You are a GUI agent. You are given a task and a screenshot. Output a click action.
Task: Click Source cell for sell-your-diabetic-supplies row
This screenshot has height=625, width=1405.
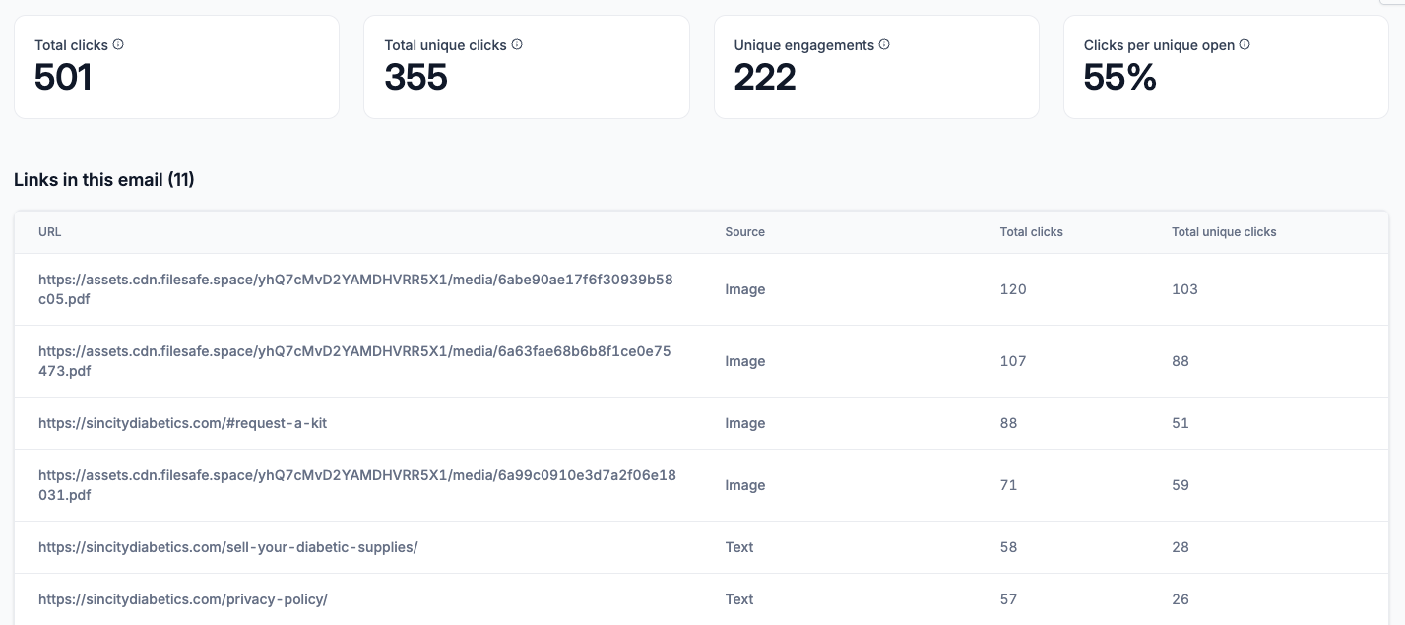pos(739,547)
